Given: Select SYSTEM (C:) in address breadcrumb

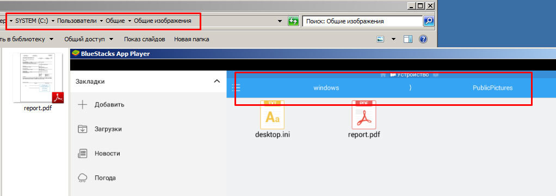Looking at the screenshot, I should click(32, 21).
